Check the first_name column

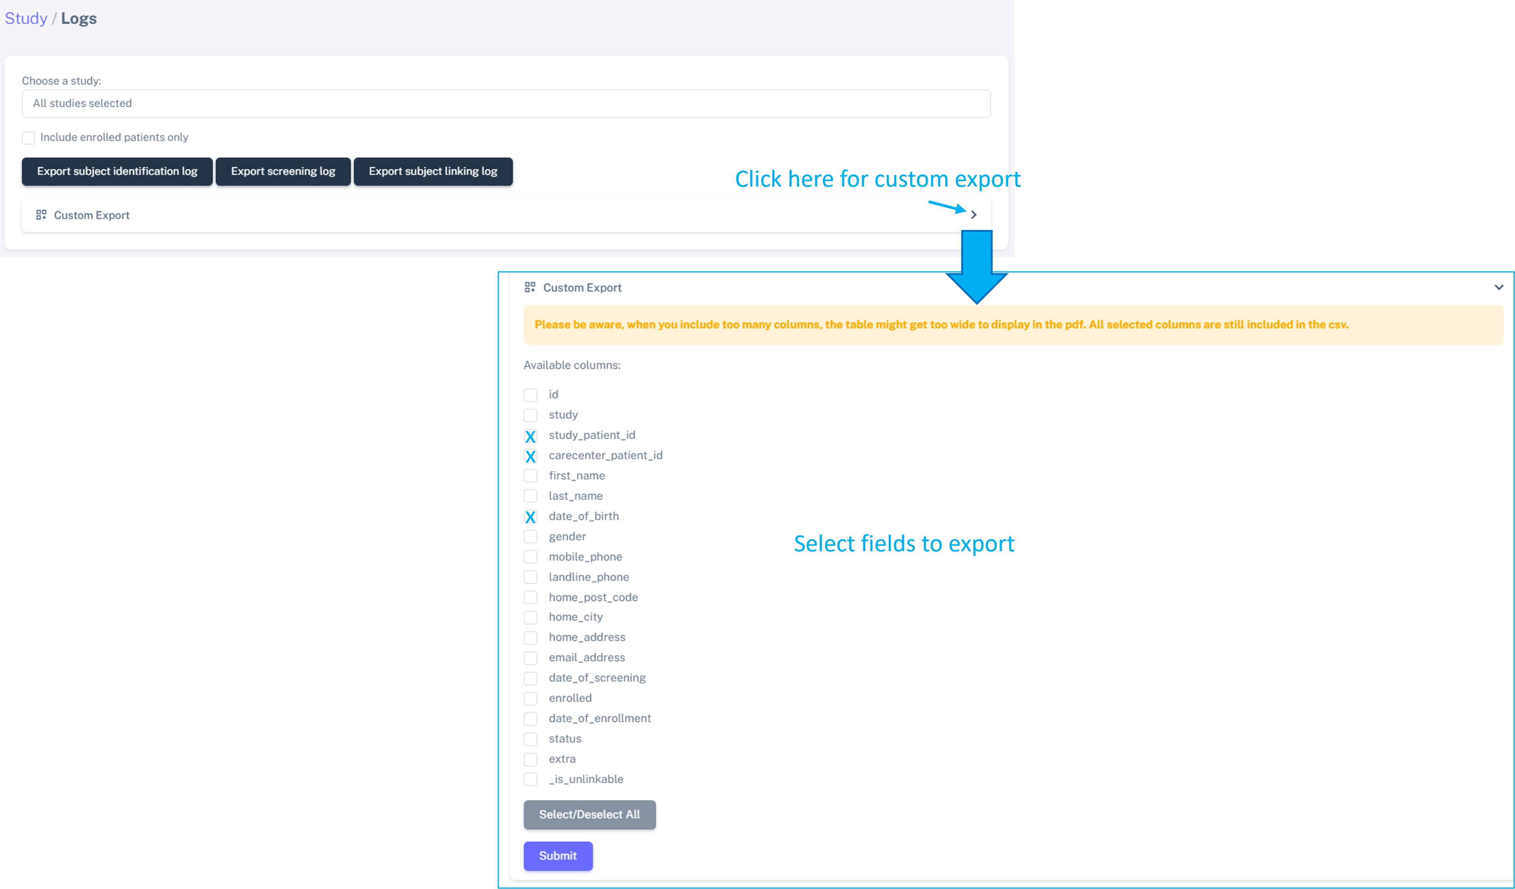point(530,476)
